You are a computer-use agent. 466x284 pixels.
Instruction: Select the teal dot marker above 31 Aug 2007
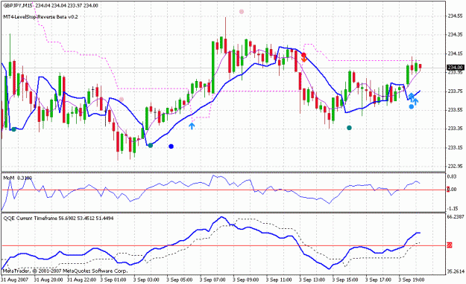point(13,129)
